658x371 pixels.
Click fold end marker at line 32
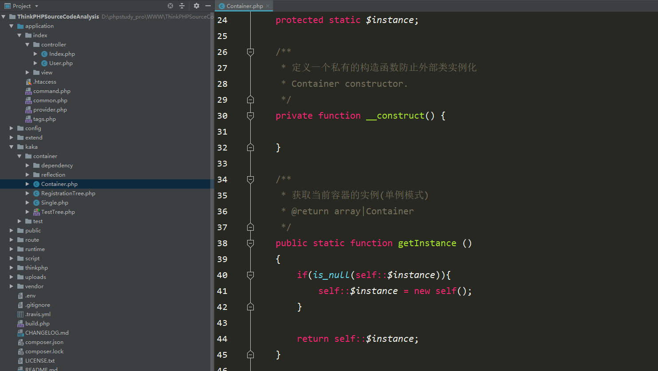[x=250, y=147]
